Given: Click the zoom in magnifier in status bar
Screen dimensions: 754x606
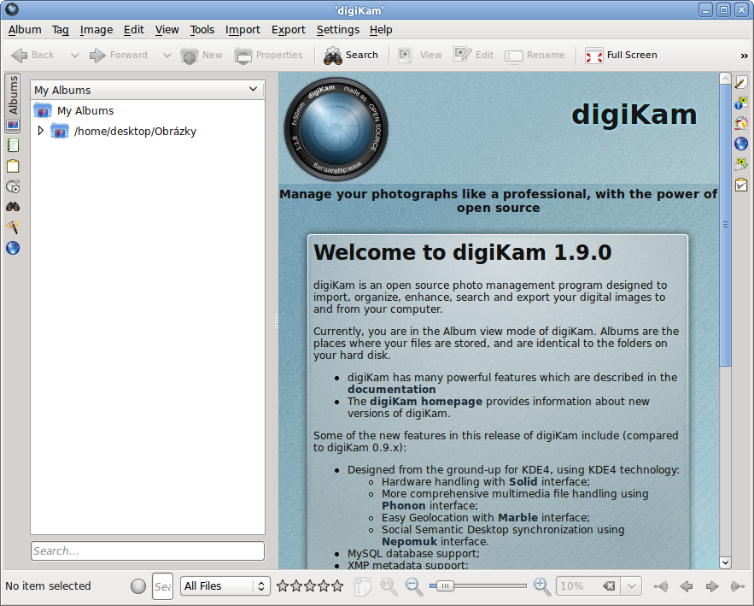Looking at the screenshot, I should pos(541,586).
